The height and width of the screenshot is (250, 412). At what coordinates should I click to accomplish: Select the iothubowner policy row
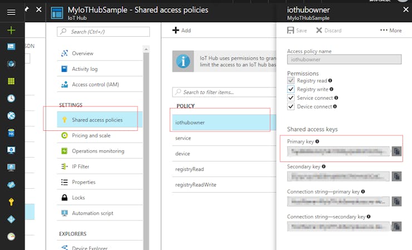click(x=224, y=122)
